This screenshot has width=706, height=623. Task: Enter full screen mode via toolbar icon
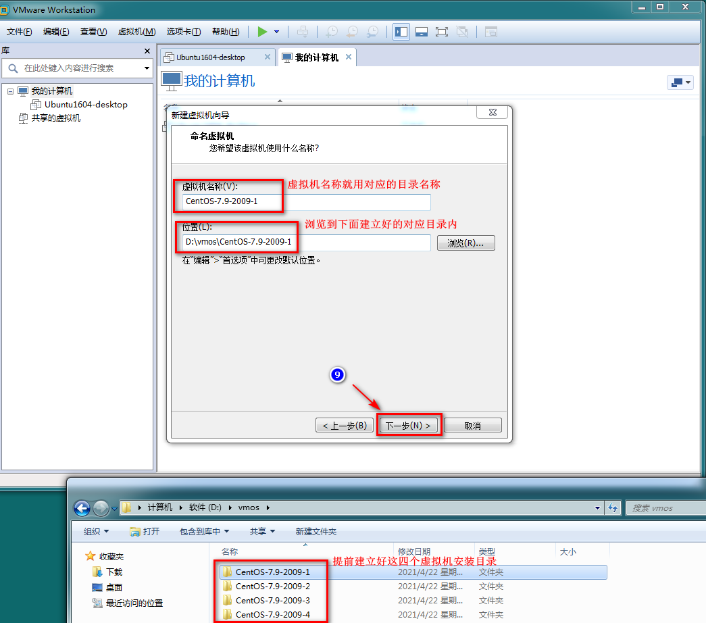point(442,32)
